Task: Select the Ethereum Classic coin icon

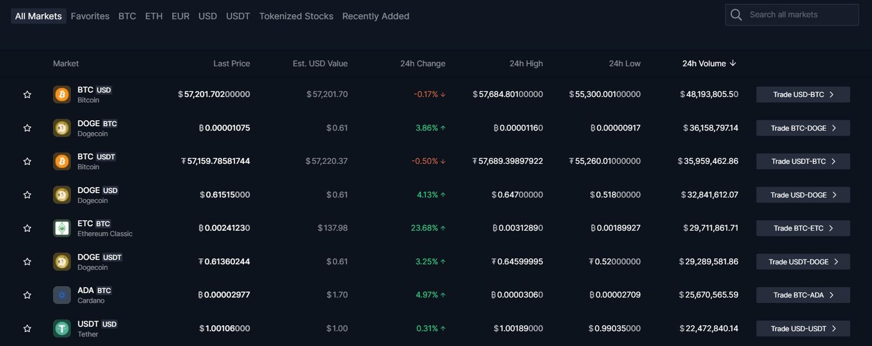Action: coord(62,228)
